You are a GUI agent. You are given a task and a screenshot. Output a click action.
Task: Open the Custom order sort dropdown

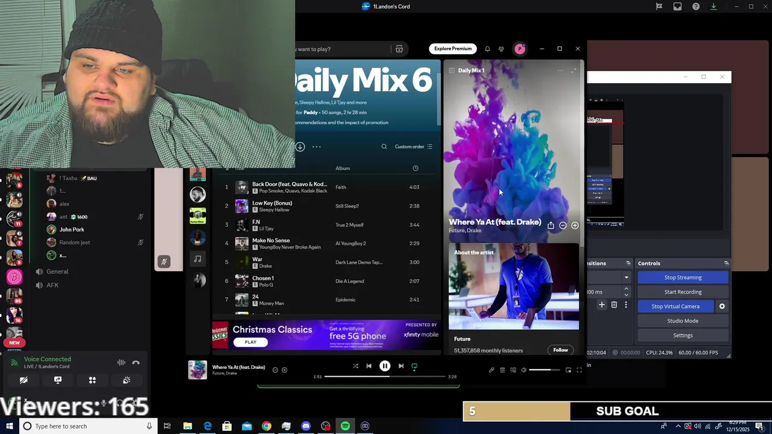pos(414,146)
